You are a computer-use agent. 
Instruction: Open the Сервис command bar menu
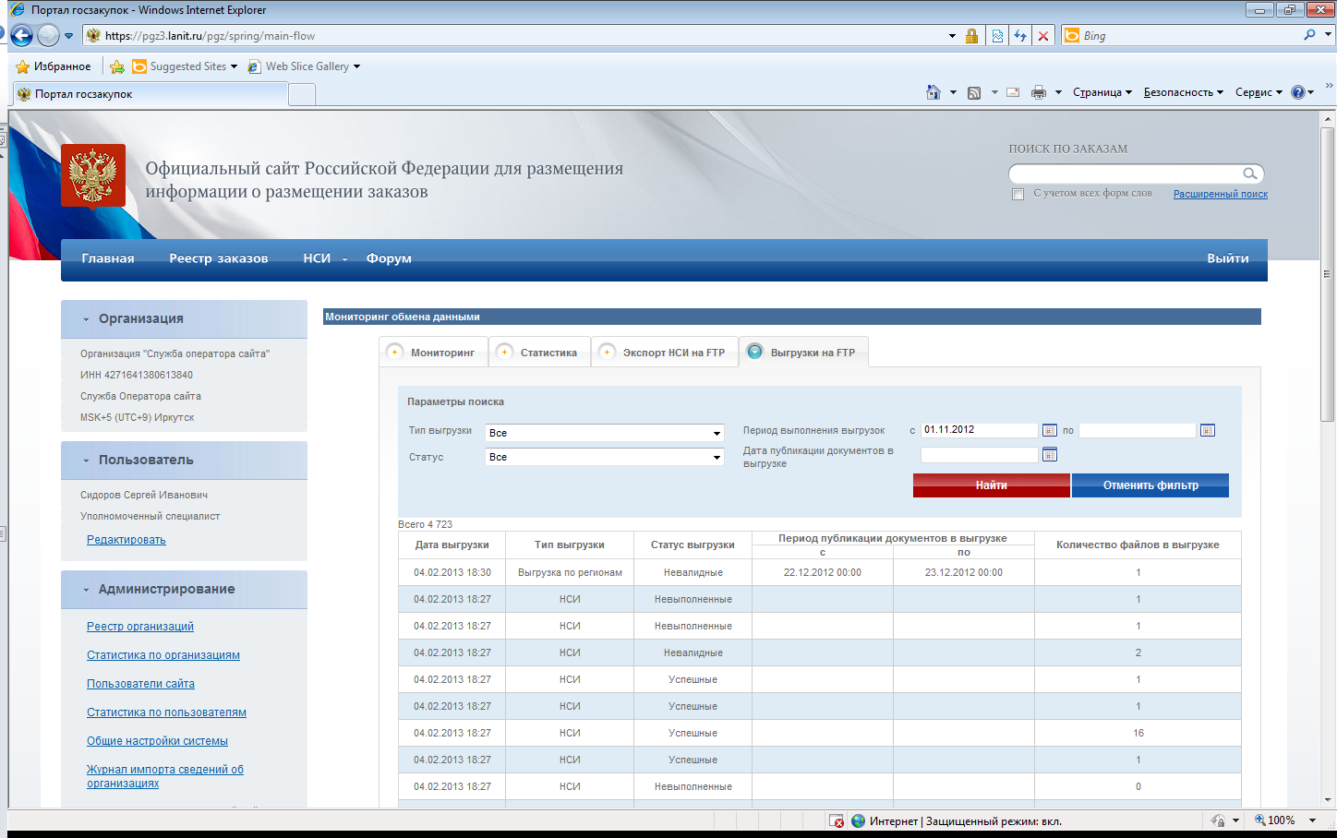coord(1259,92)
